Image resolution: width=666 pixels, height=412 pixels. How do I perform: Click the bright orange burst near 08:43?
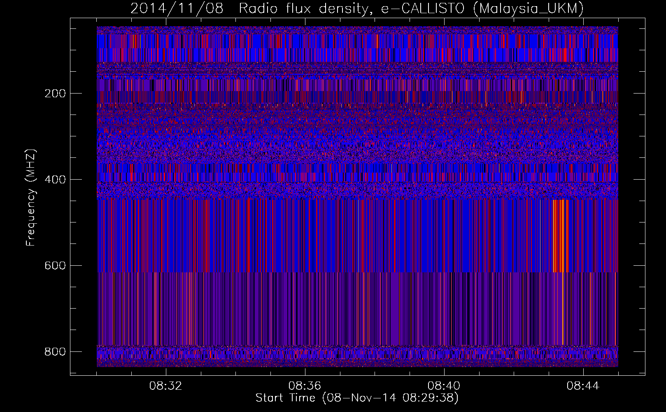[x=560, y=236]
